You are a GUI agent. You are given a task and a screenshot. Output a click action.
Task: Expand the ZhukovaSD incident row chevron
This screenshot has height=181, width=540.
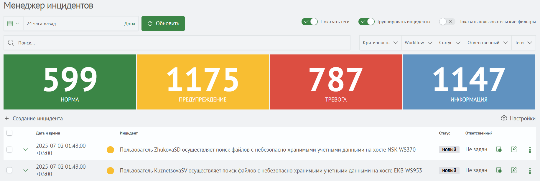tap(26, 150)
